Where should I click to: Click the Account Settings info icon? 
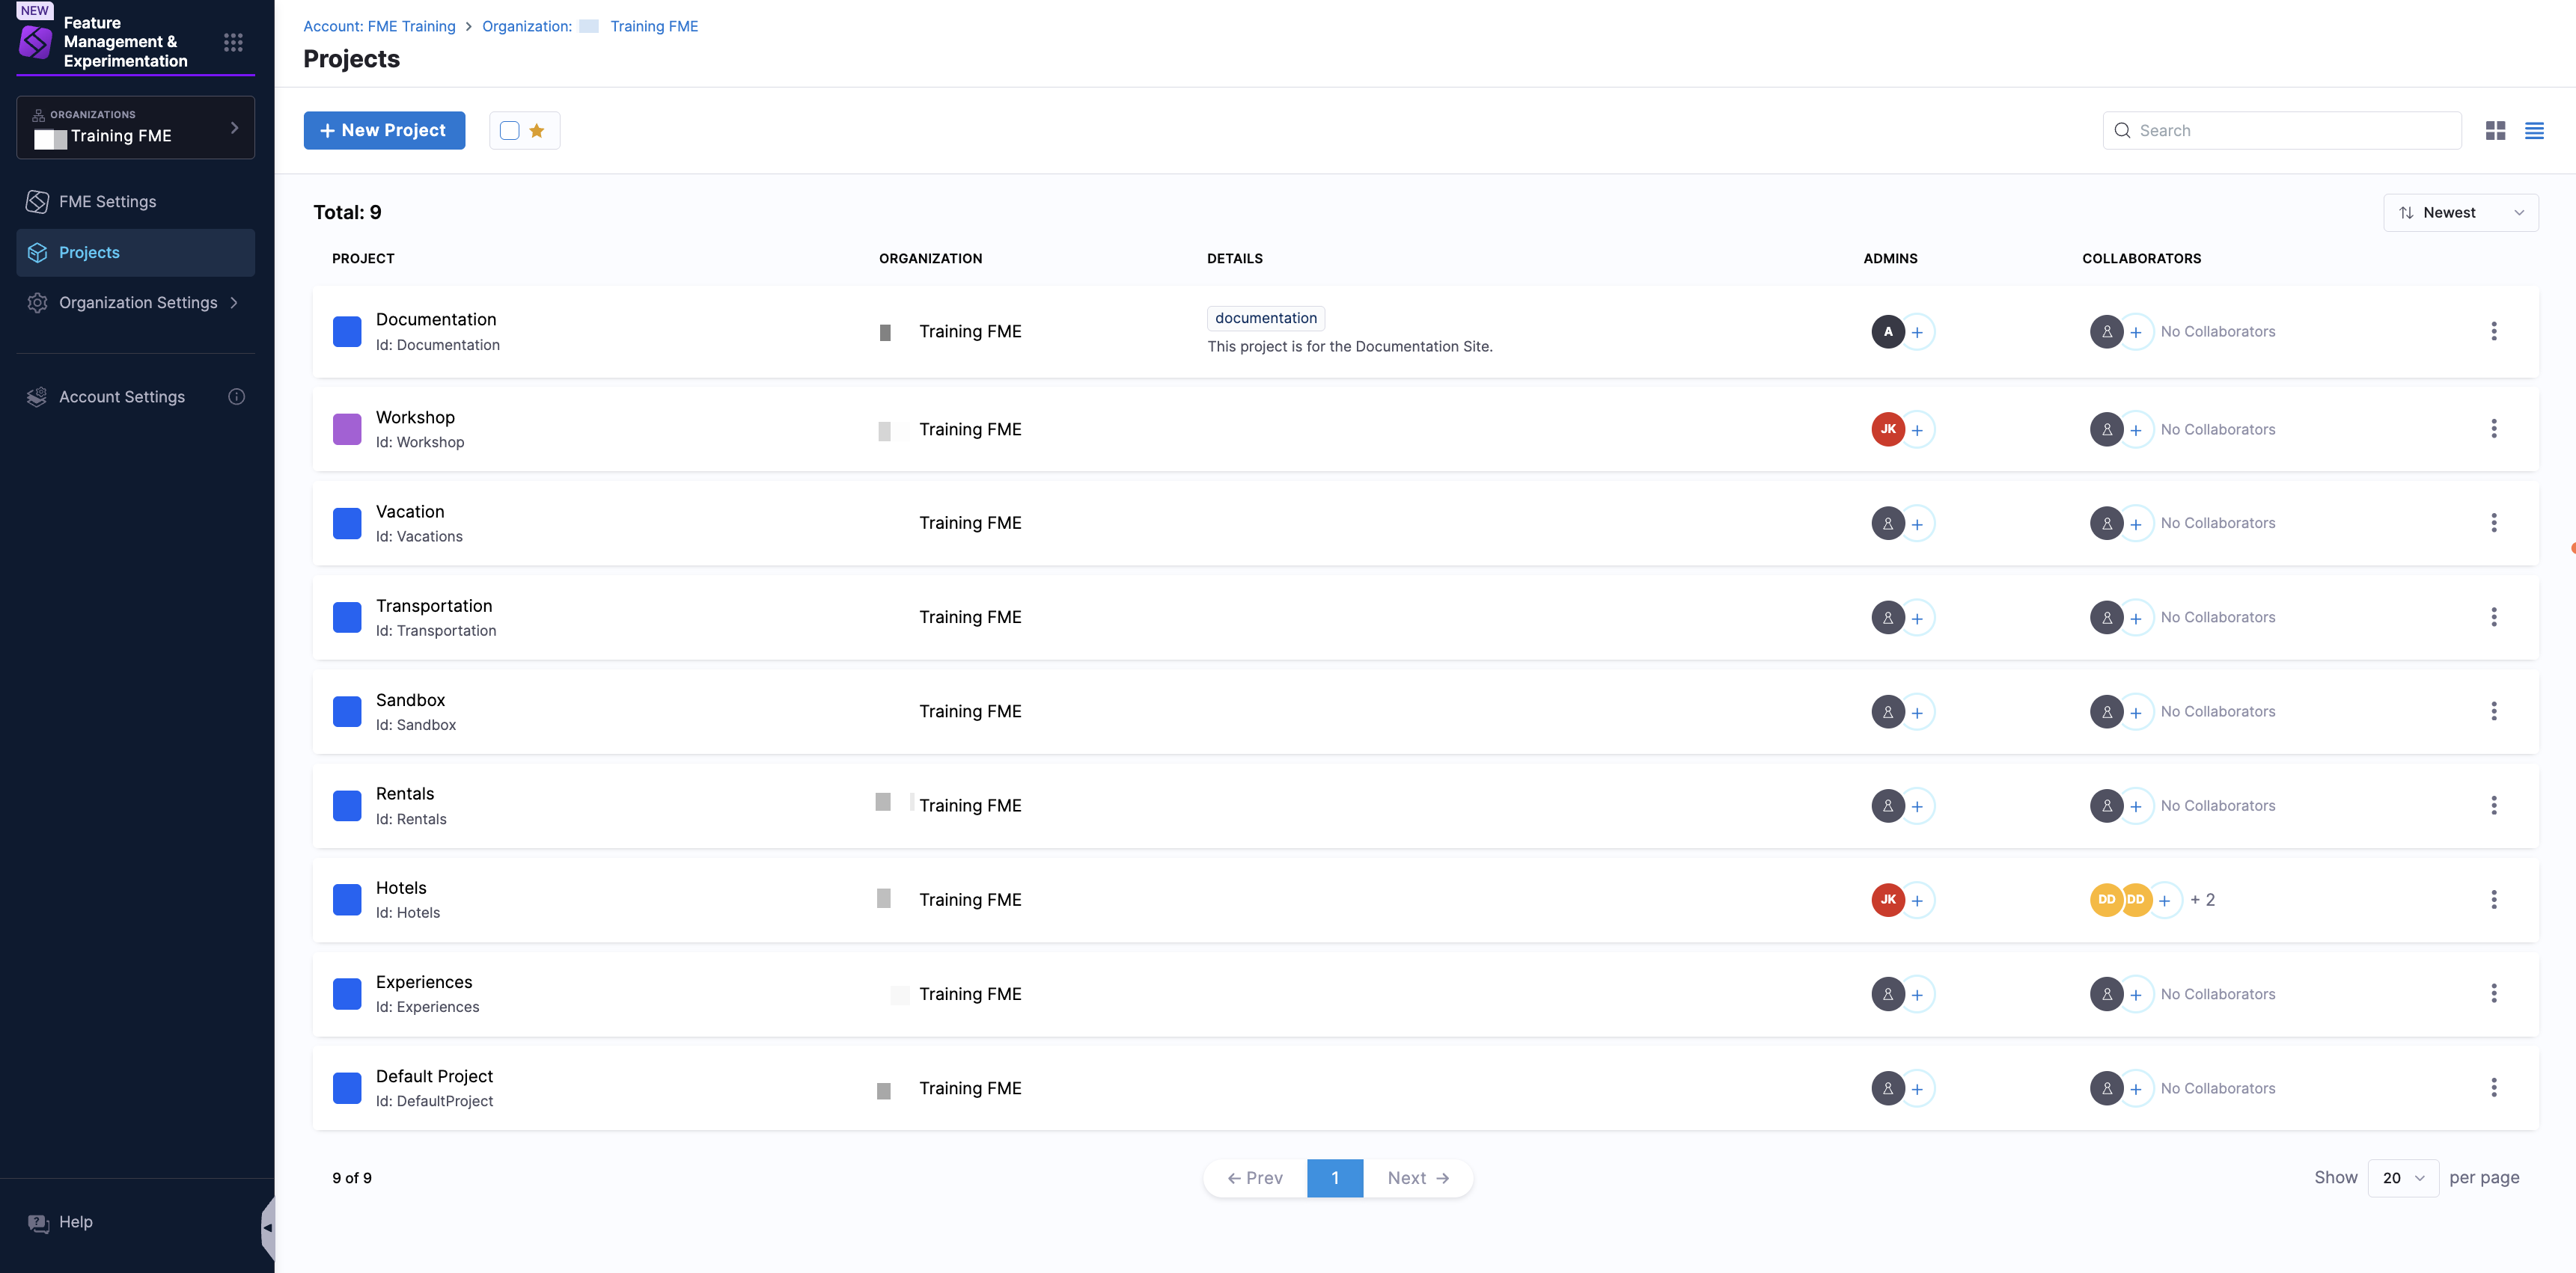tap(237, 396)
